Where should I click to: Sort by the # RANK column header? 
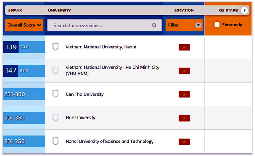[x=15, y=10]
